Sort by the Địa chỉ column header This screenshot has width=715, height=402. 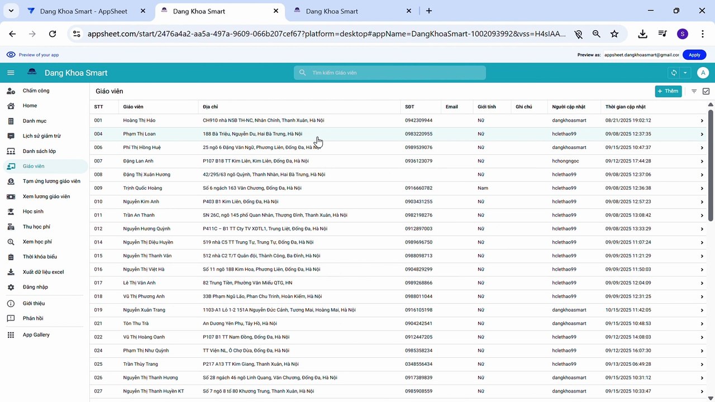coord(211,107)
